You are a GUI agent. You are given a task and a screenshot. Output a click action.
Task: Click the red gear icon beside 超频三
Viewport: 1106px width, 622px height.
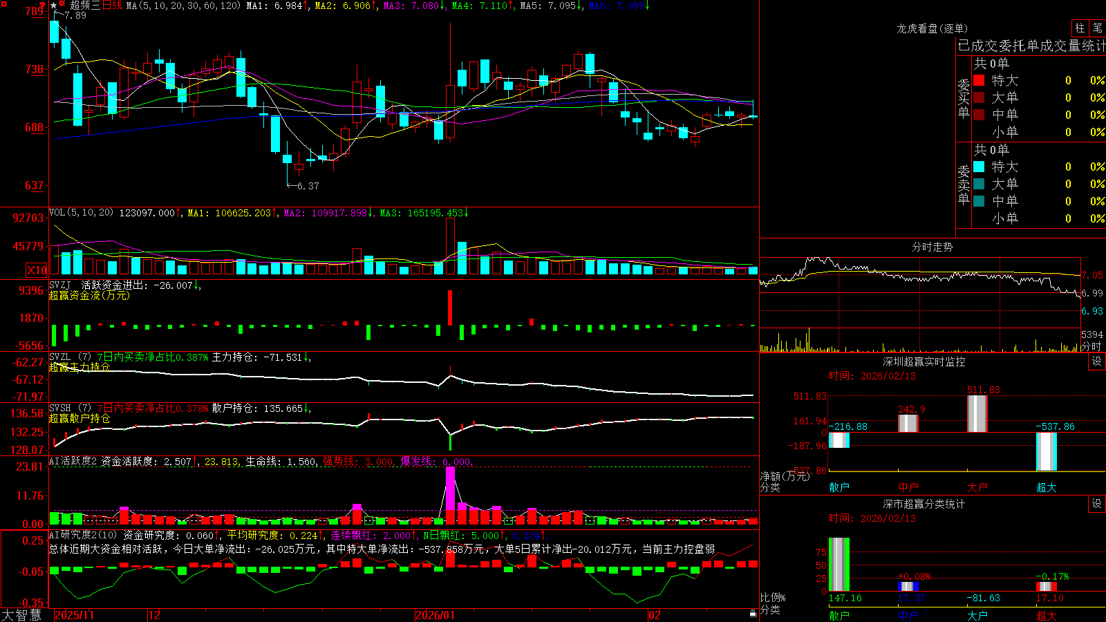click(x=62, y=3)
